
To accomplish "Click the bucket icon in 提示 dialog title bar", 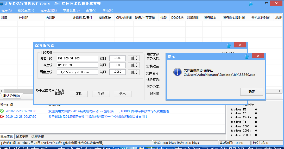I will pyautogui.click(x=247, y=57).
